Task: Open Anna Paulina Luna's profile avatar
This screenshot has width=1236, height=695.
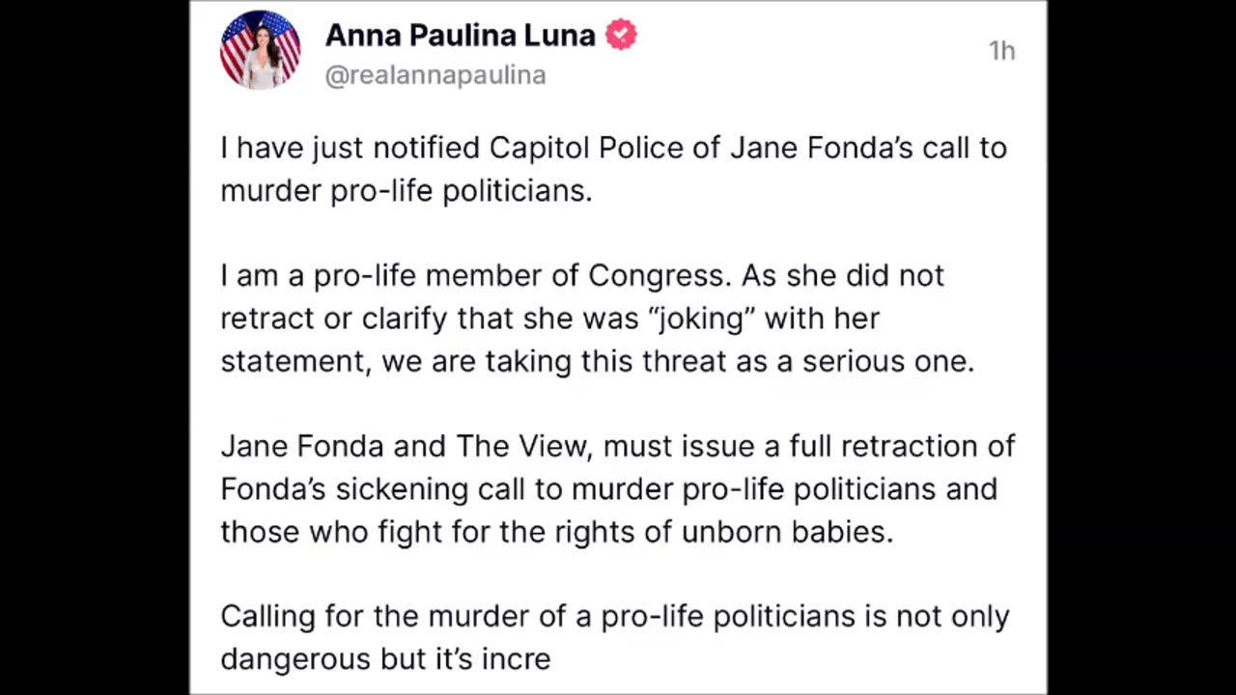Action: tap(260, 50)
